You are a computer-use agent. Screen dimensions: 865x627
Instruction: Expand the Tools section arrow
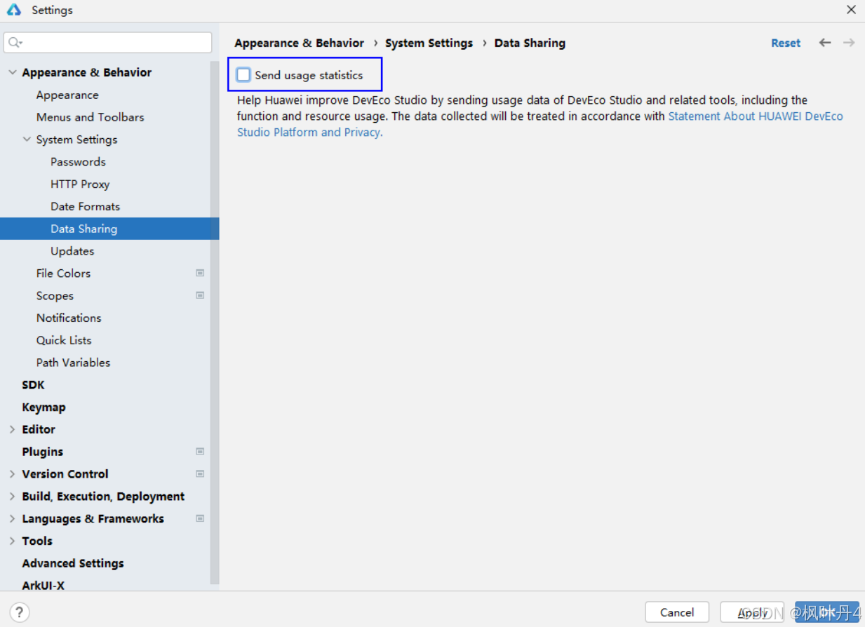12,541
